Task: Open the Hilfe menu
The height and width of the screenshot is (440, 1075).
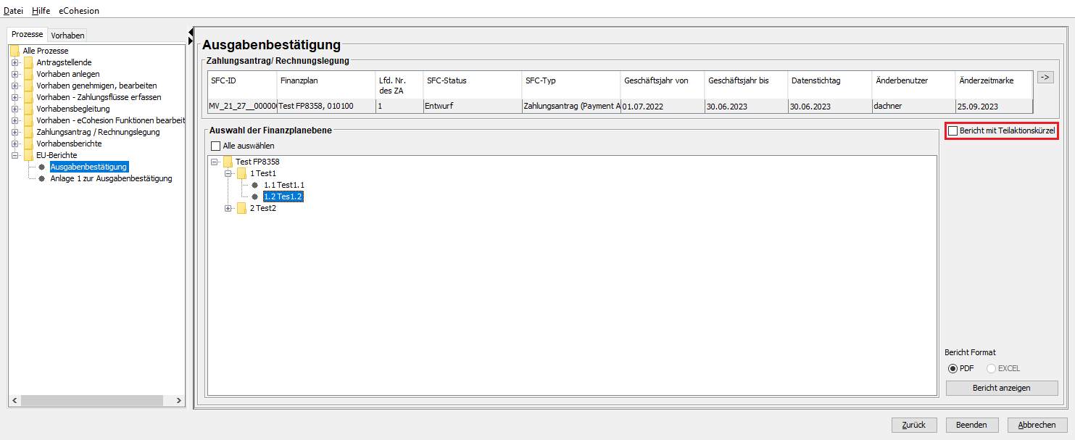Action: click(x=41, y=11)
